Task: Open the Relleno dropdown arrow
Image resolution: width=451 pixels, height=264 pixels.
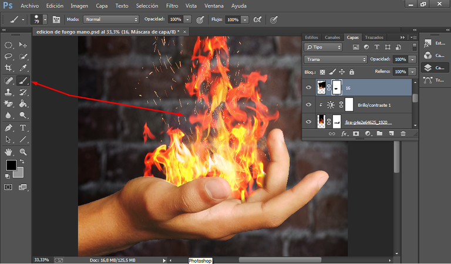Action: (x=412, y=72)
